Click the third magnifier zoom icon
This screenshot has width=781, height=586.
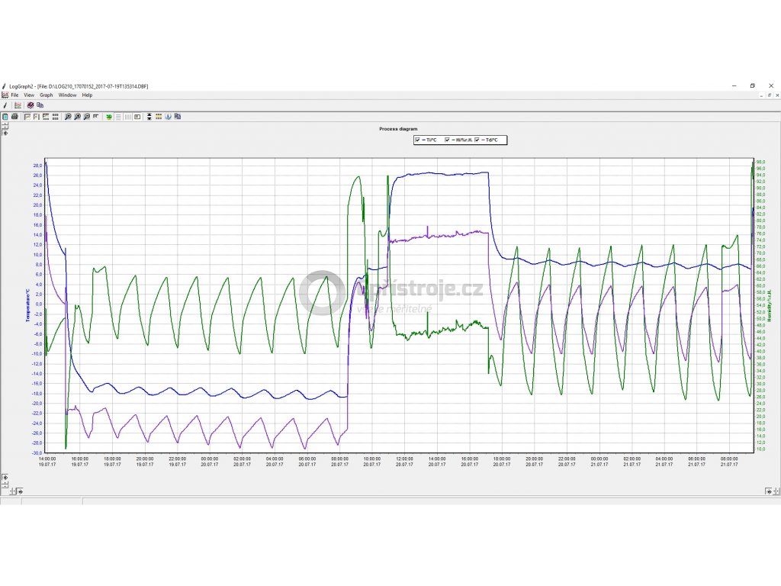(x=87, y=117)
